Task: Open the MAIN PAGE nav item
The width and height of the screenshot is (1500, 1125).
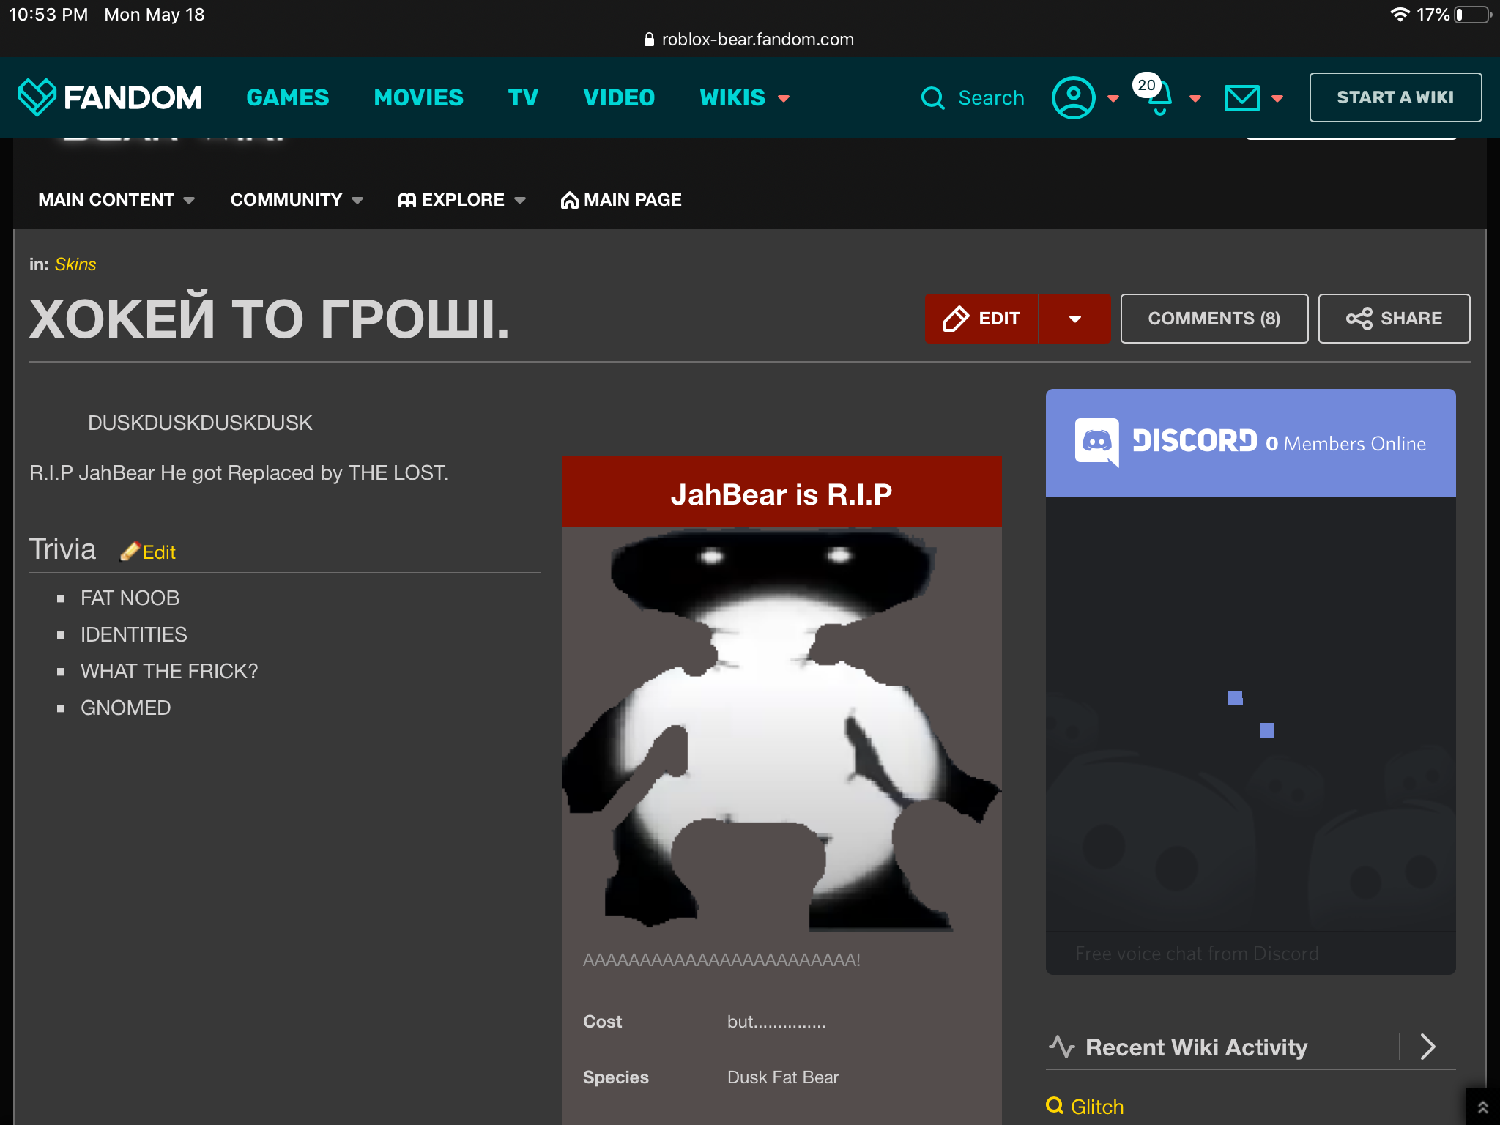Action: tap(621, 200)
